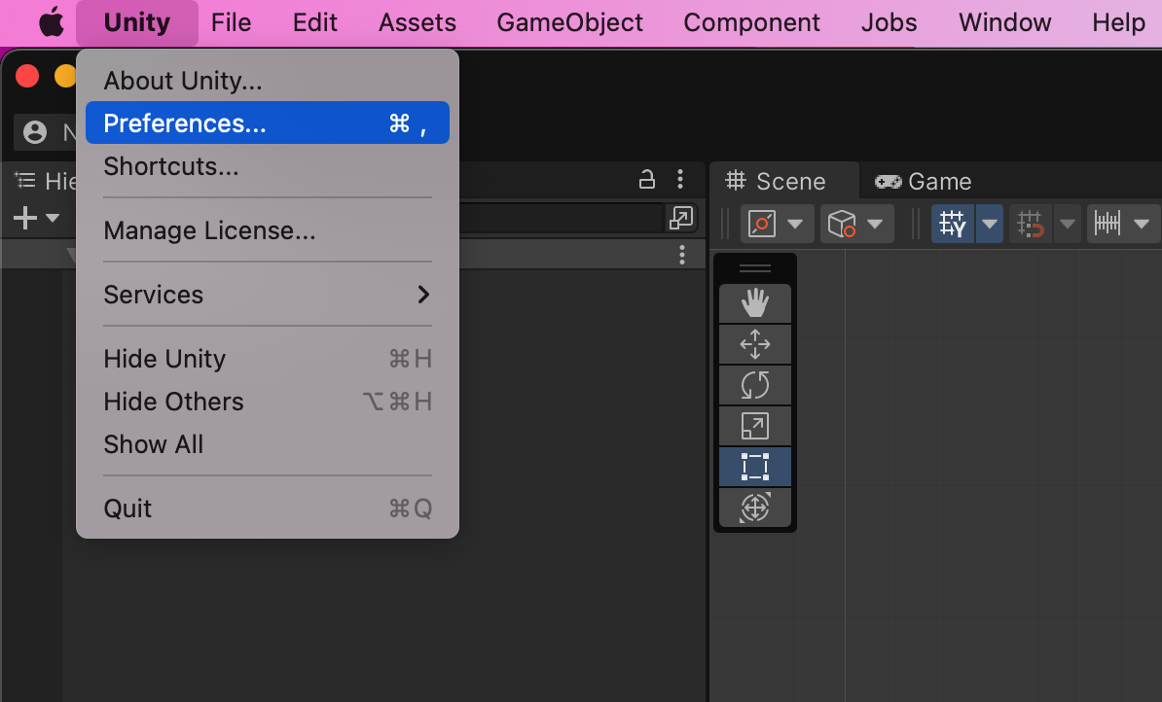Choose About Unity... from the menu
The width and height of the screenshot is (1162, 702).
[x=268, y=80]
